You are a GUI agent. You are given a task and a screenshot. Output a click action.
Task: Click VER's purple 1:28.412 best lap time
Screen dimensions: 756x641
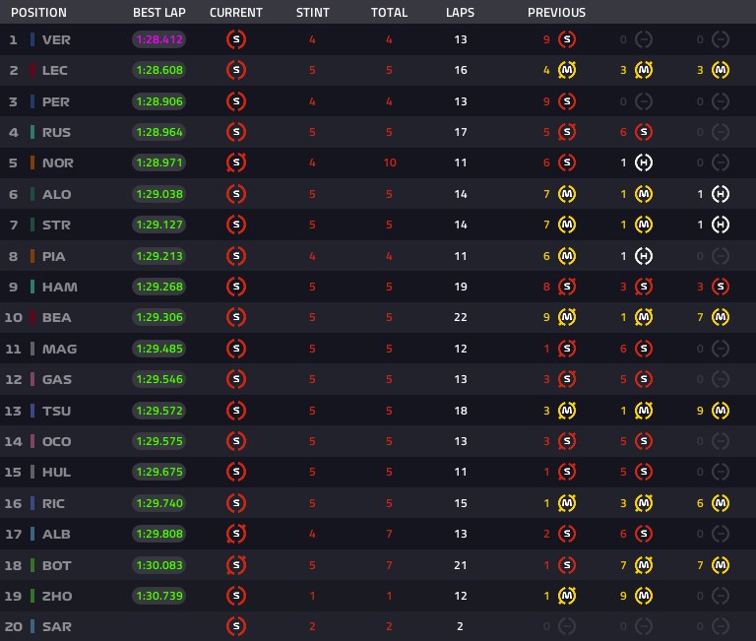(159, 39)
